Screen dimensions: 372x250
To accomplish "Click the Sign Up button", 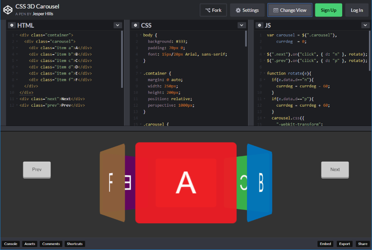I will 328,10.
